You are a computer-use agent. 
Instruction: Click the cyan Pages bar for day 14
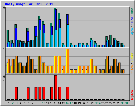click(x=60, y=37)
